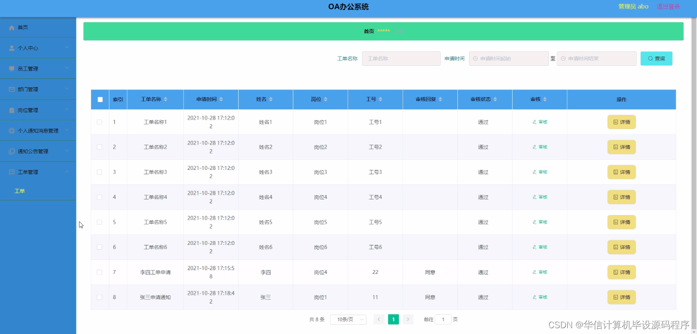Click the magnifier icon in the 查询 button

point(651,58)
